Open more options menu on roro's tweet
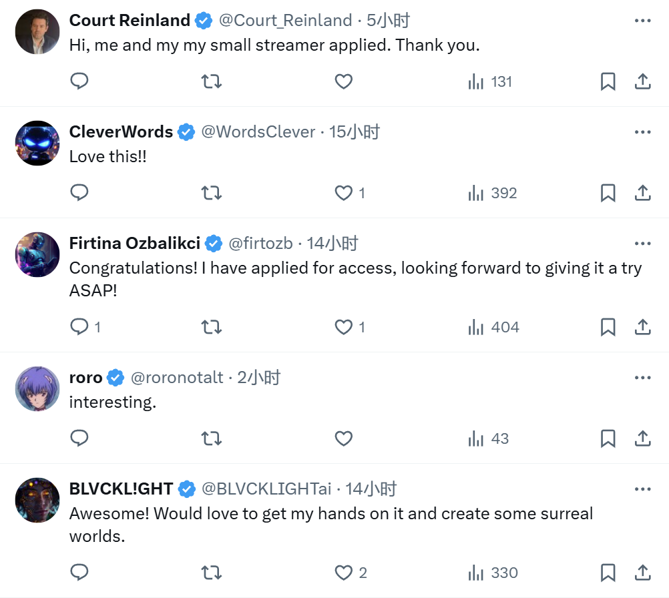669x598 pixels. [x=642, y=378]
